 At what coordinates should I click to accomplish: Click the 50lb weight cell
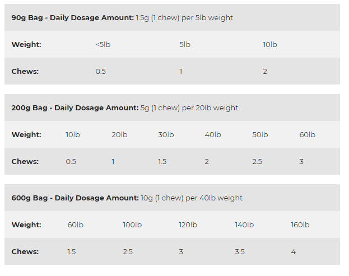click(260, 135)
